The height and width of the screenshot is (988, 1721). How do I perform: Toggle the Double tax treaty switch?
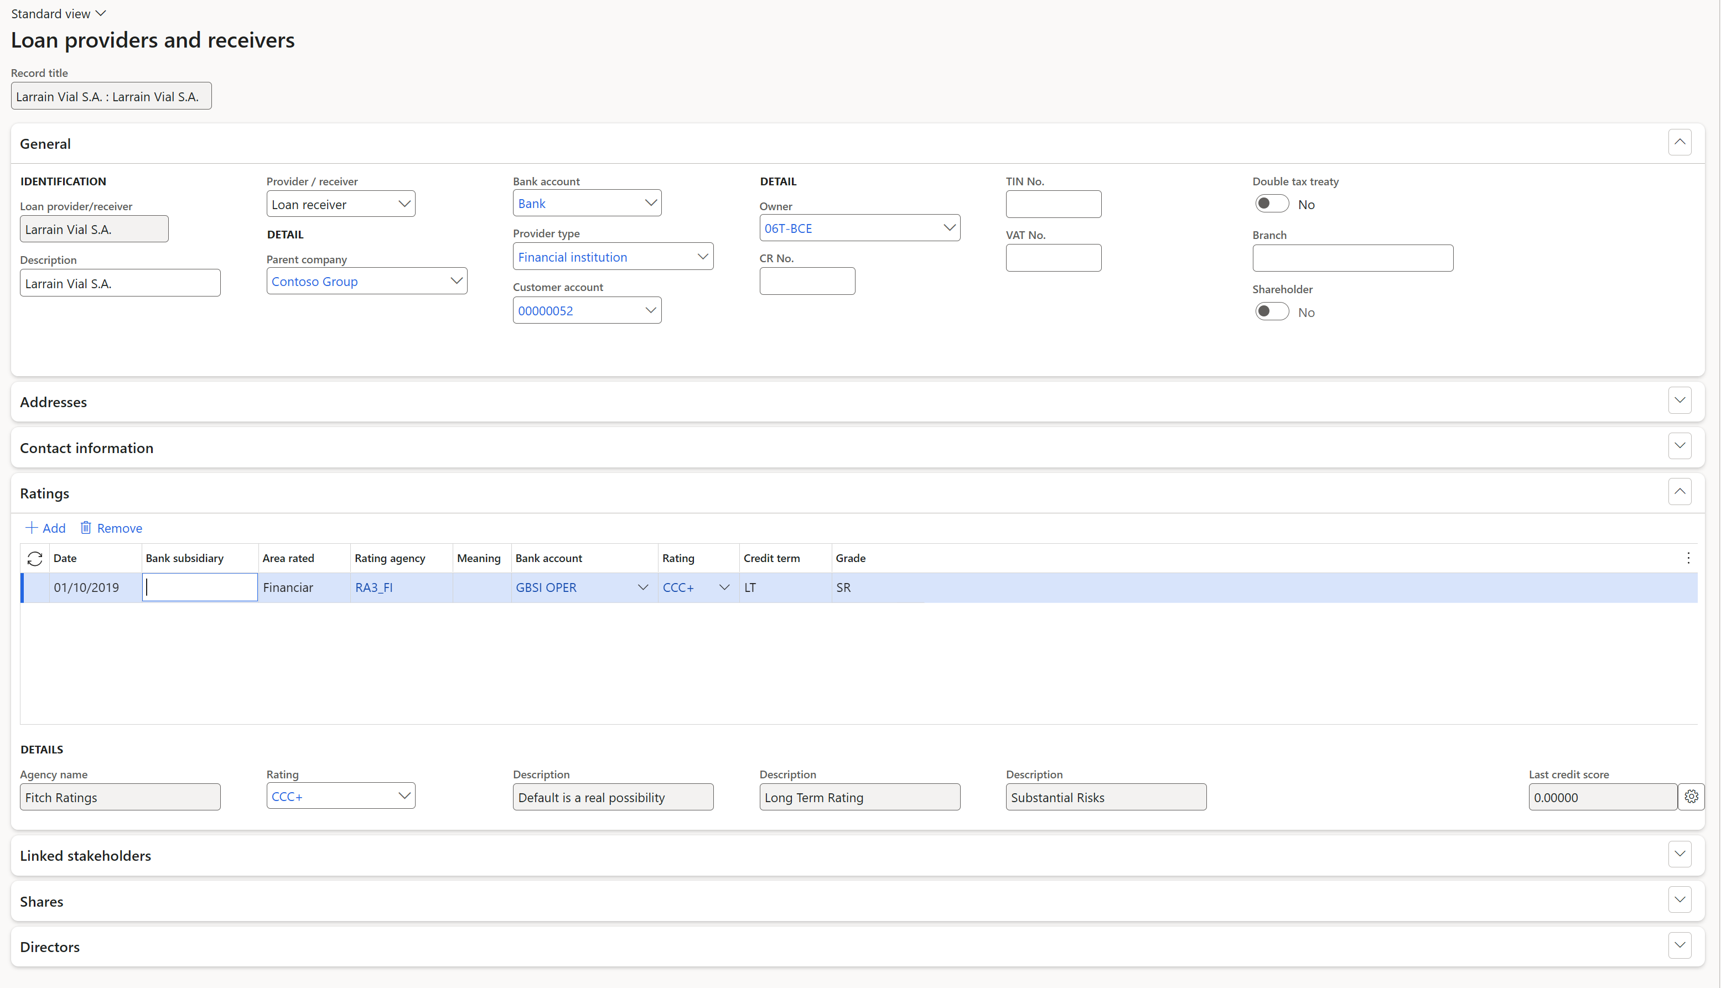coord(1271,204)
